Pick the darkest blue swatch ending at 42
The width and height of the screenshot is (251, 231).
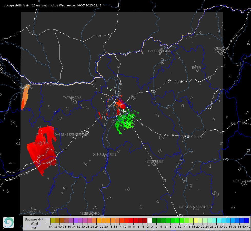(247, 220)
